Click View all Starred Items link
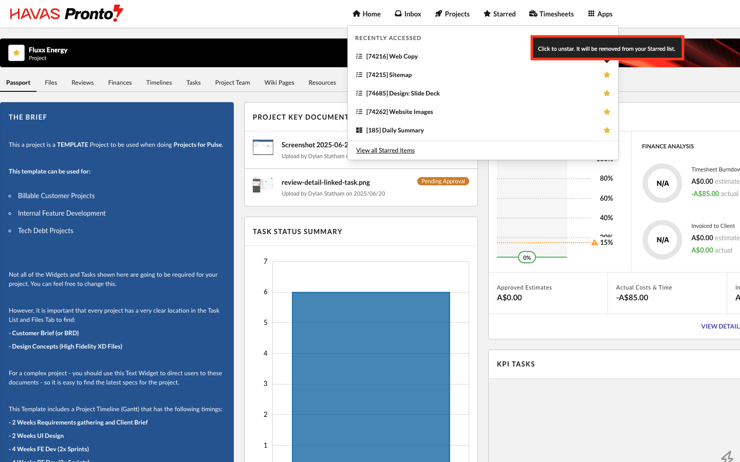The height and width of the screenshot is (462, 740). point(385,150)
